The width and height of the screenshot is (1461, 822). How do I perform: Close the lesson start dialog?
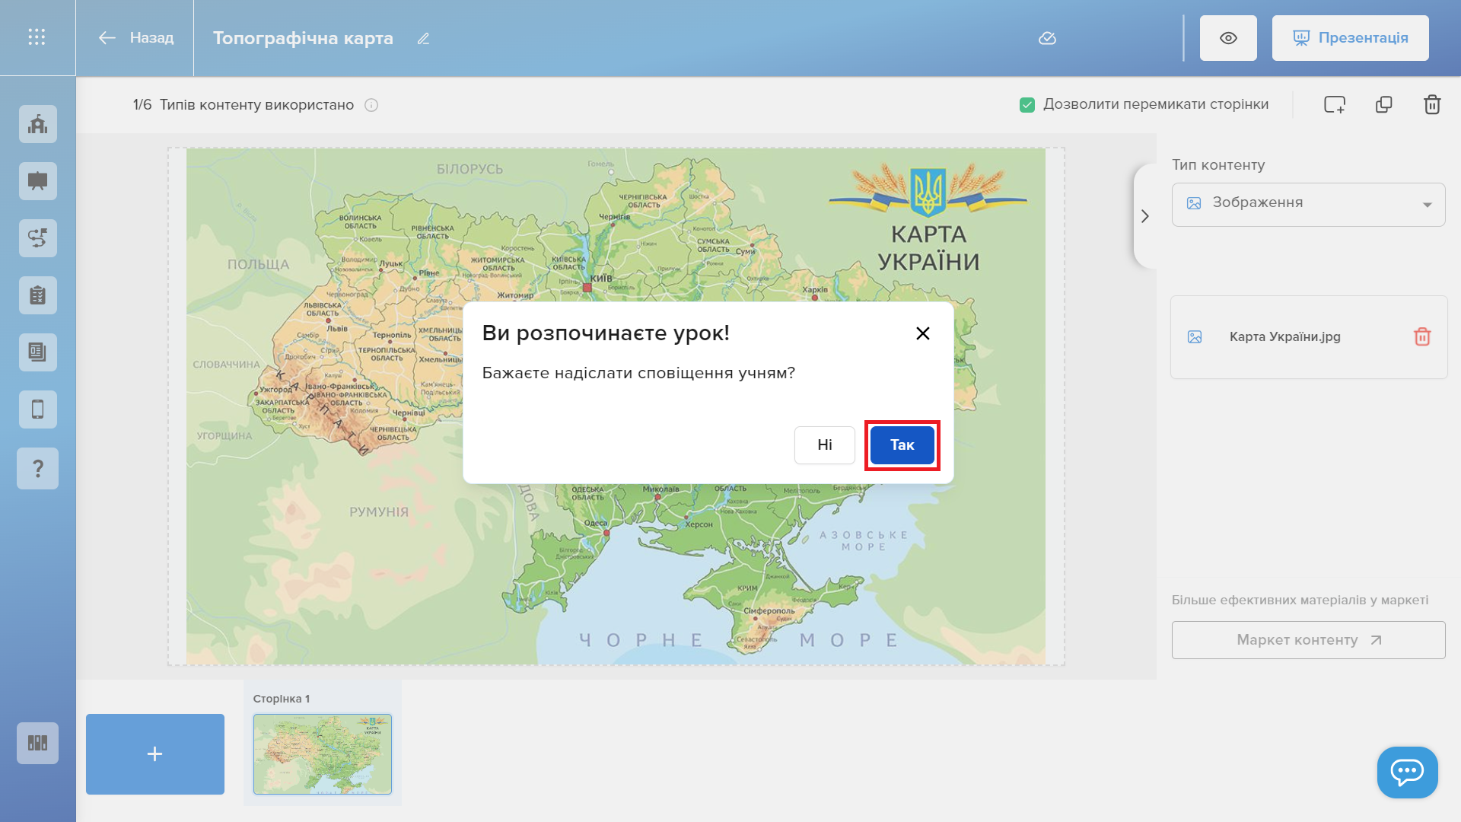coord(922,333)
